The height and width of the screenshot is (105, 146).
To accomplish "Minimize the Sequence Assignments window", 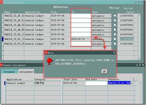I will (x=137, y=65).
